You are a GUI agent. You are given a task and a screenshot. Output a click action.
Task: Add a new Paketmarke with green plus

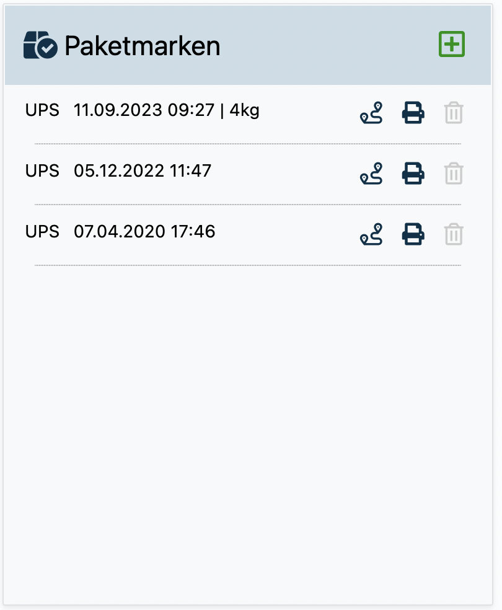pyautogui.click(x=452, y=45)
